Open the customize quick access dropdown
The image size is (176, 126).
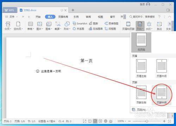29,17
